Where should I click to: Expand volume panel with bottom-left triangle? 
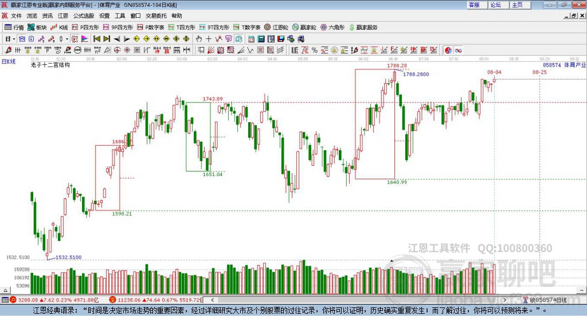5,290
